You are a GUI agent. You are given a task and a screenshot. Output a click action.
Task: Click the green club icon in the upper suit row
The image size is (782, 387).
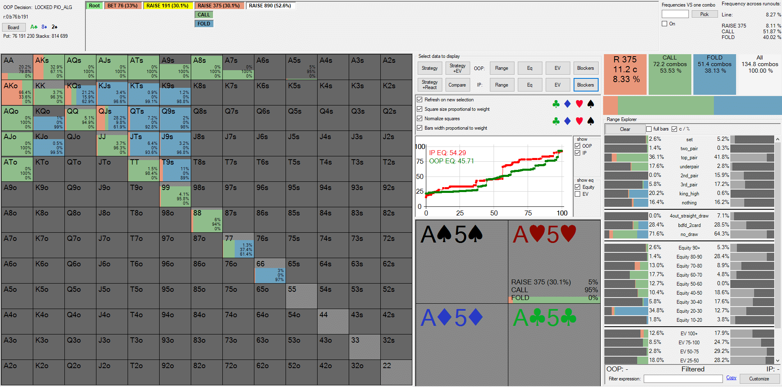(x=556, y=104)
